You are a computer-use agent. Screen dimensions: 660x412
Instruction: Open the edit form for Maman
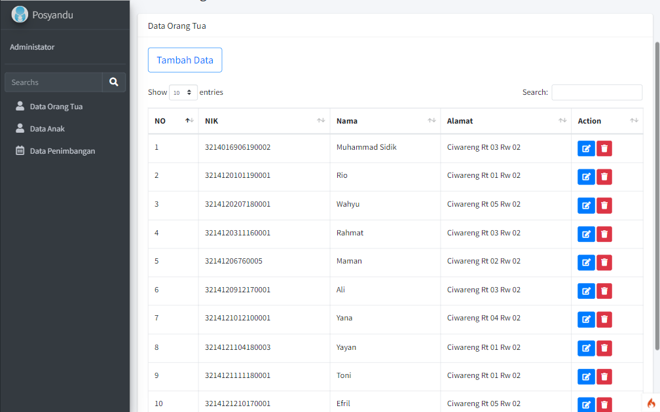[586, 262]
